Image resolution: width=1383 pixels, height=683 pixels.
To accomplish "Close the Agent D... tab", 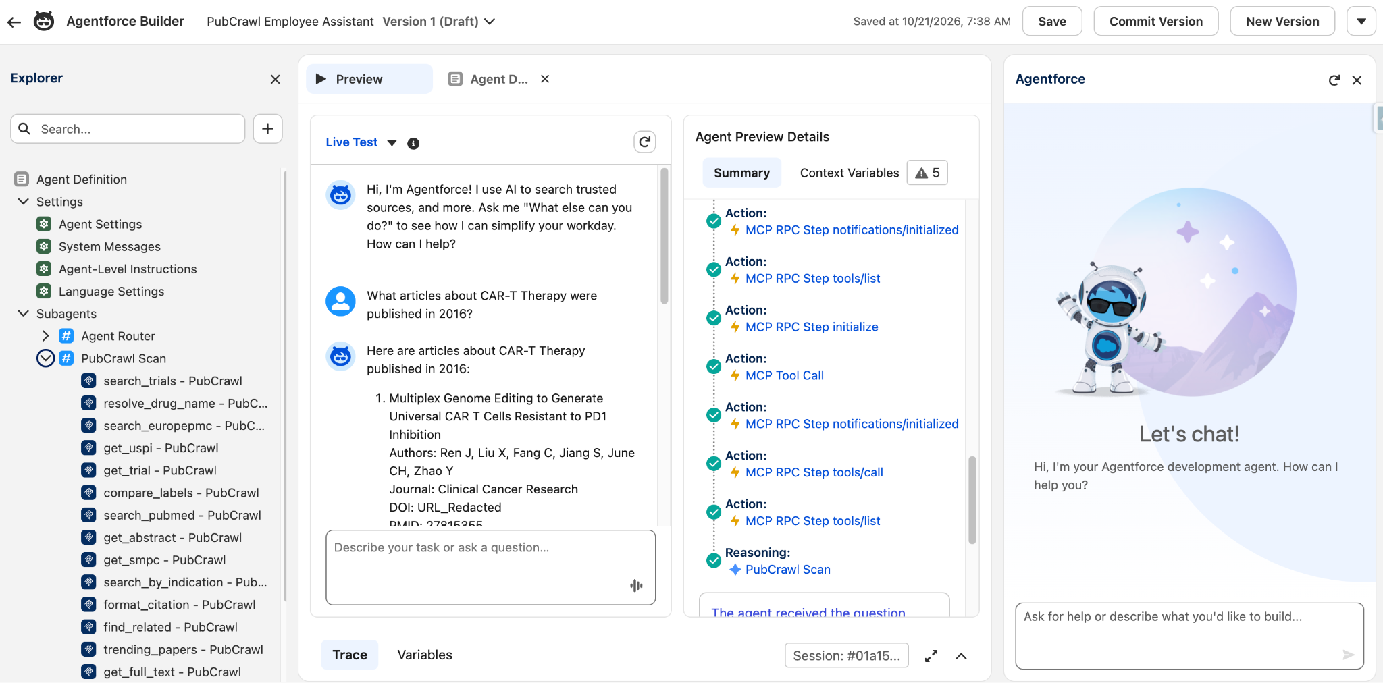I will click(545, 79).
